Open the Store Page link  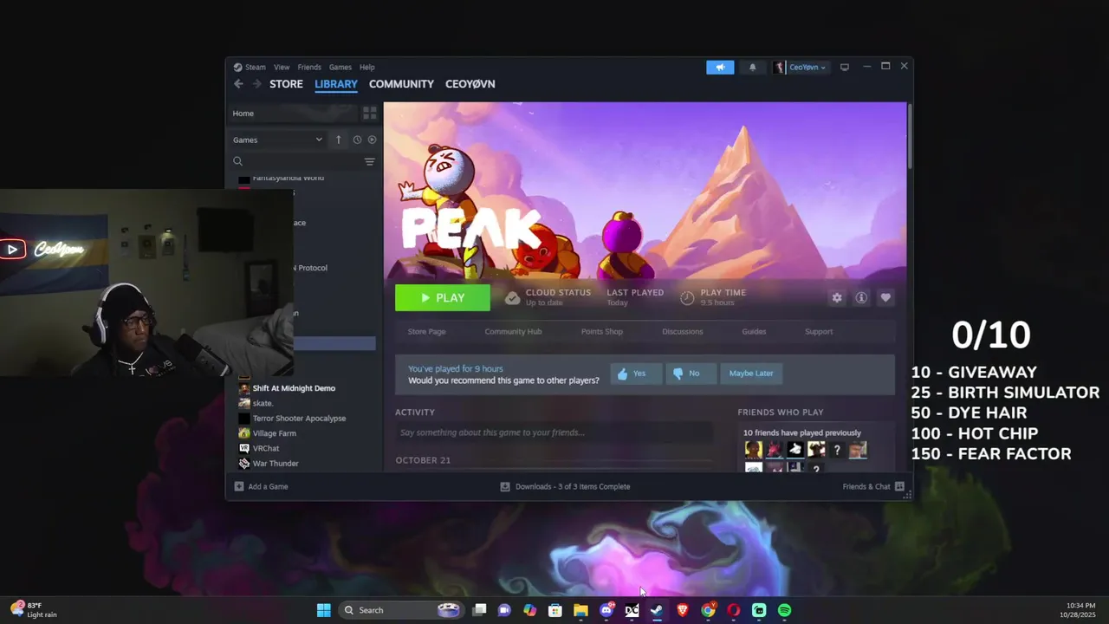tap(426, 331)
